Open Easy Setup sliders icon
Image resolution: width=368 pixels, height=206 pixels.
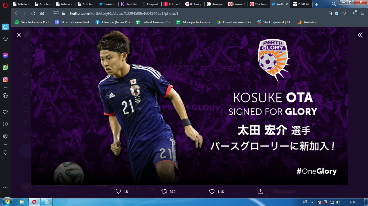tap(362, 13)
